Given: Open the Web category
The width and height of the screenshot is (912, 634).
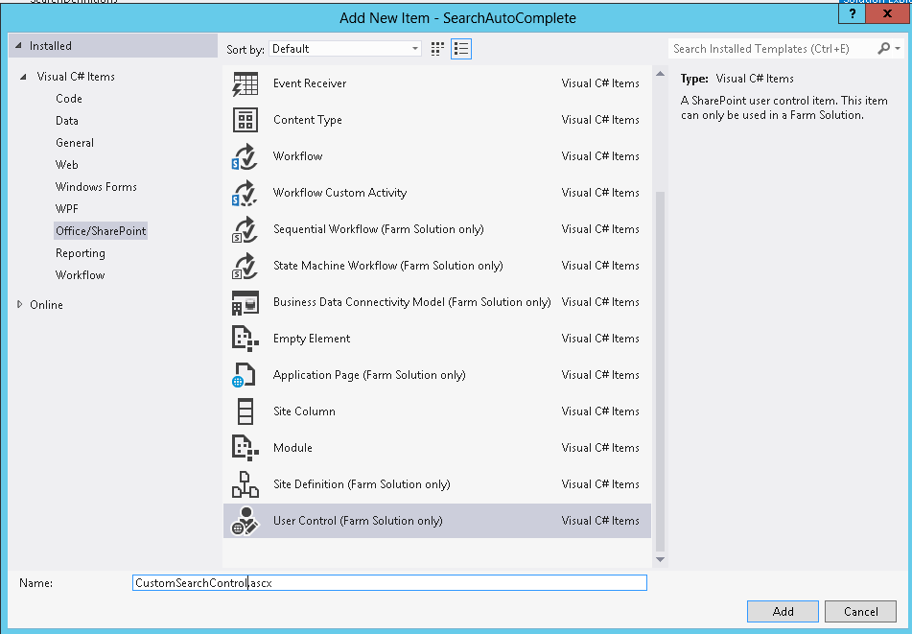Looking at the screenshot, I should (67, 165).
